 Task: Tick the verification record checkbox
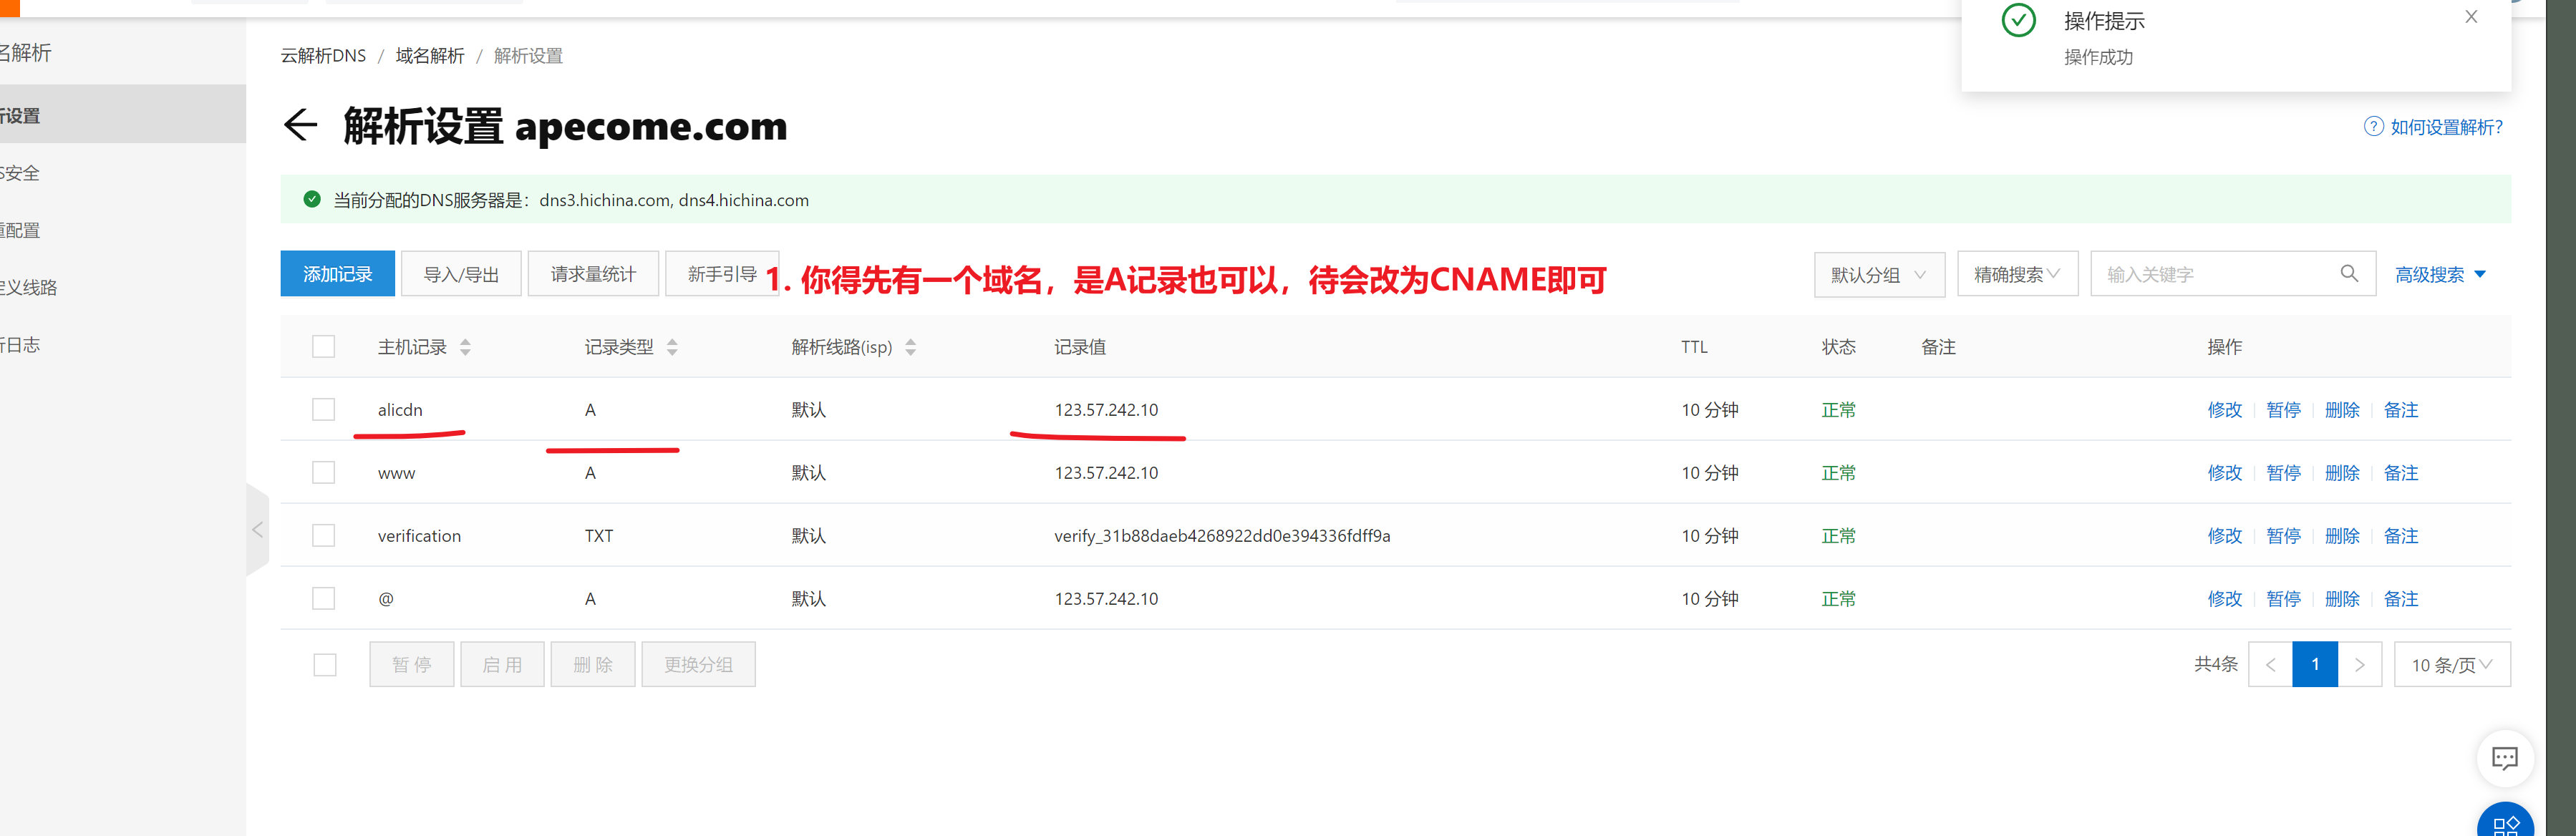[323, 535]
